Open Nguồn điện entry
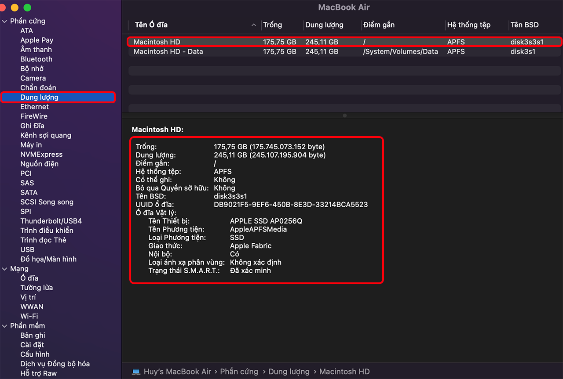 pos(39,164)
